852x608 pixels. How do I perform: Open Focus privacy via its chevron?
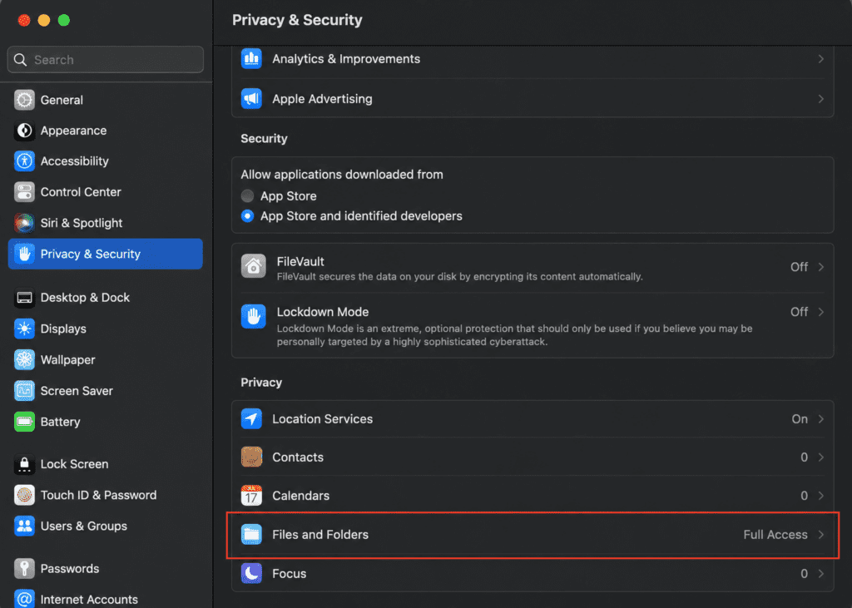[820, 573]
